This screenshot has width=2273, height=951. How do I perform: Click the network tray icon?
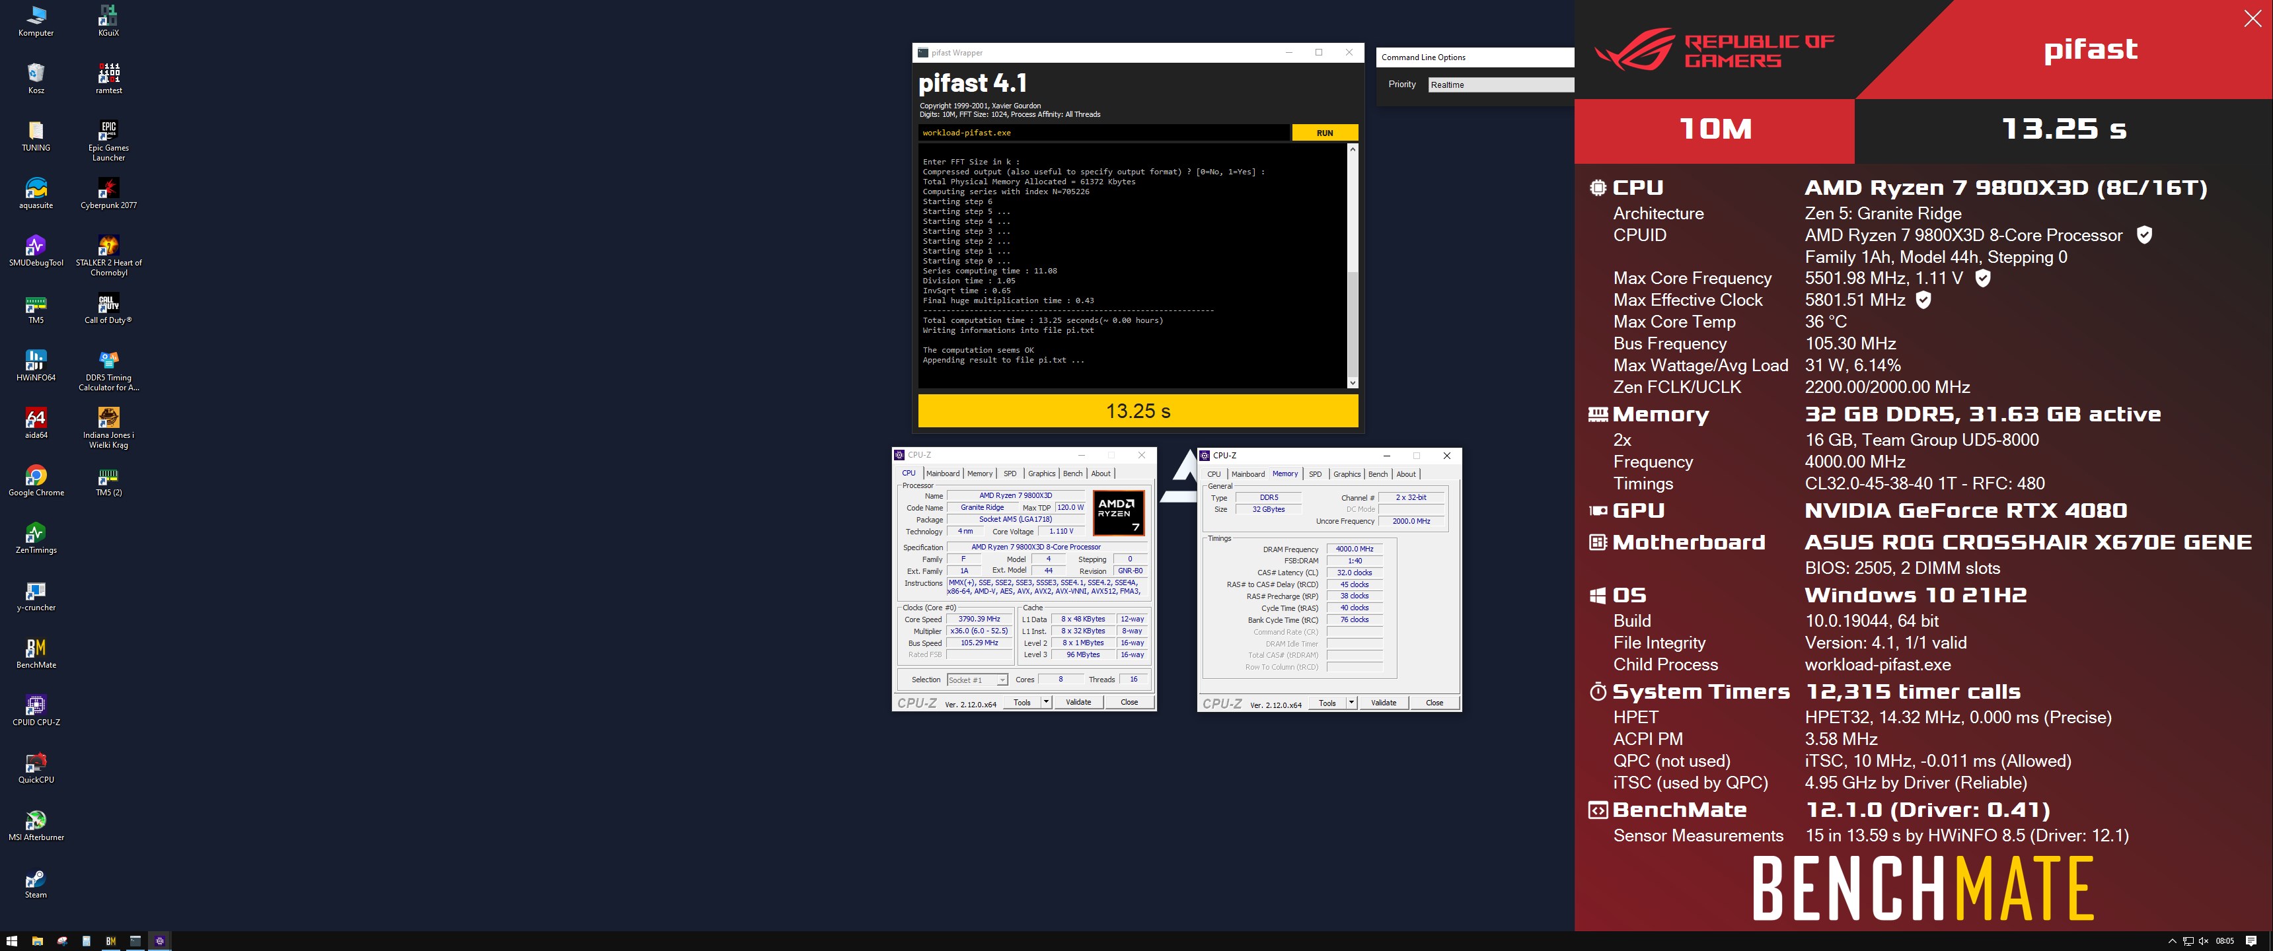(x=2187, y=941)
